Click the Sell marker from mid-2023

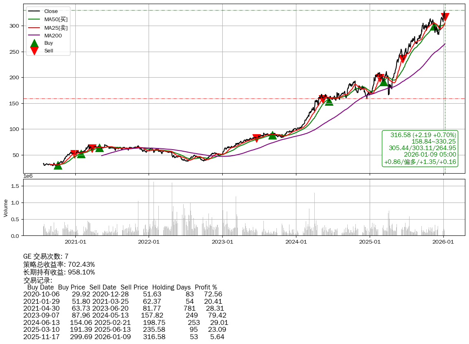click(256, 138)
